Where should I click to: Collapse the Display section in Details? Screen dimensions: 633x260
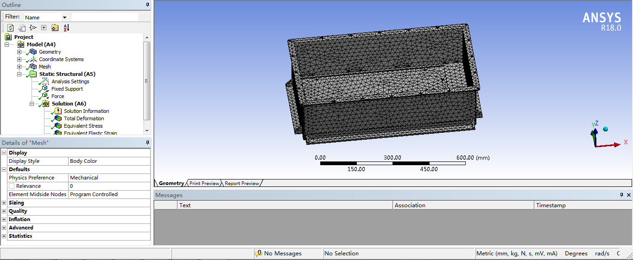pos(4,153)
